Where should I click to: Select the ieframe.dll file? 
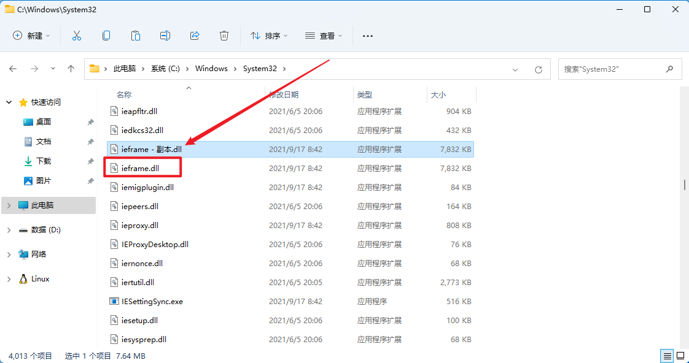[290, 168]
